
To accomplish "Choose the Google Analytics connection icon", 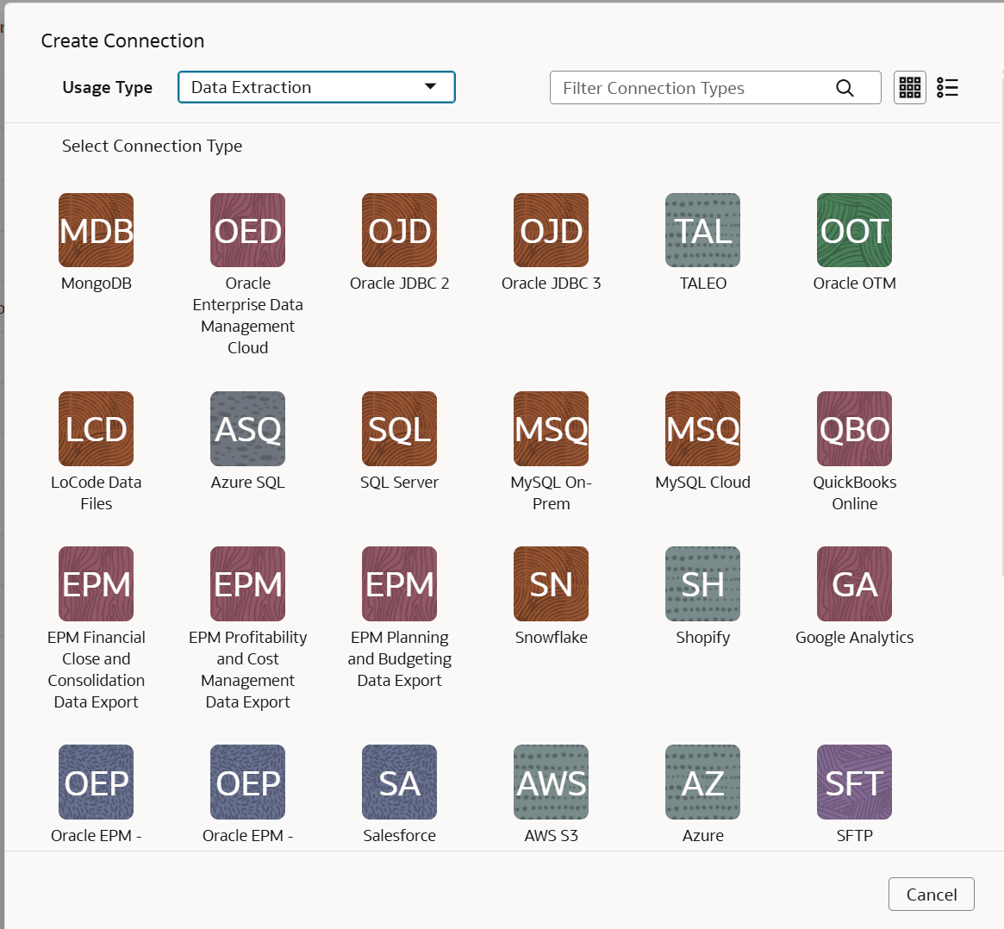I will (x=854, y=583).
